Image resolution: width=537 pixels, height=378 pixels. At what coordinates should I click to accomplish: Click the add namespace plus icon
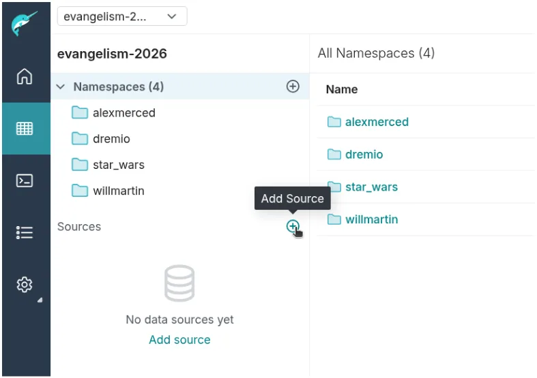293,86
